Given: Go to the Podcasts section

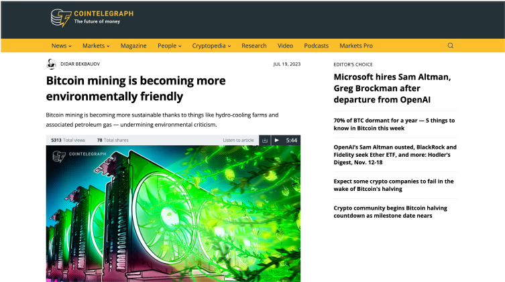Looking at the screenshot, I should point(316,46).
